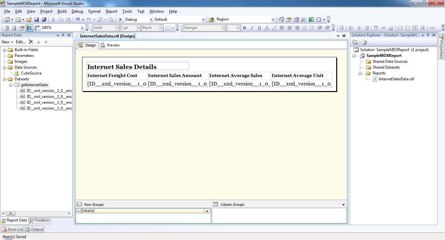This screenshot has height=240, width=445.
Task: Switch to the Preview tab
Action: (110, 45)
